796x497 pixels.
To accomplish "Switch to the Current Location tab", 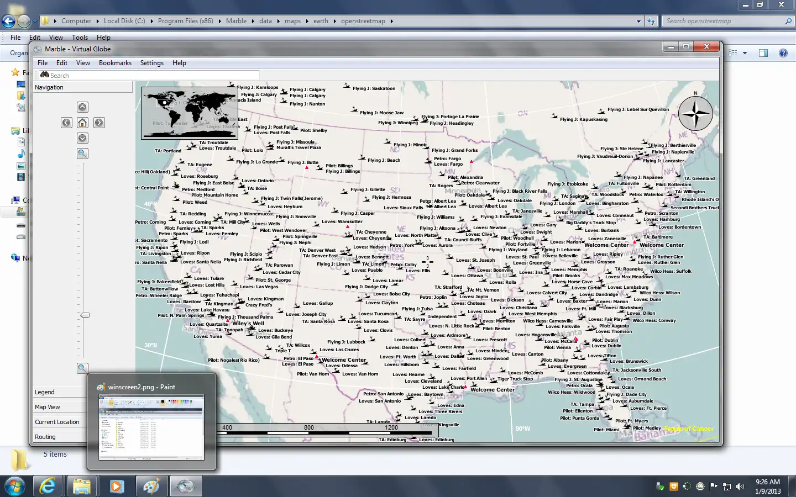I will point(60,422).
